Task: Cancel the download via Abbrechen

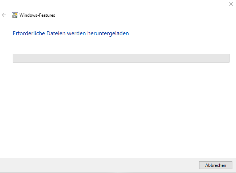Action: point(215,165)
